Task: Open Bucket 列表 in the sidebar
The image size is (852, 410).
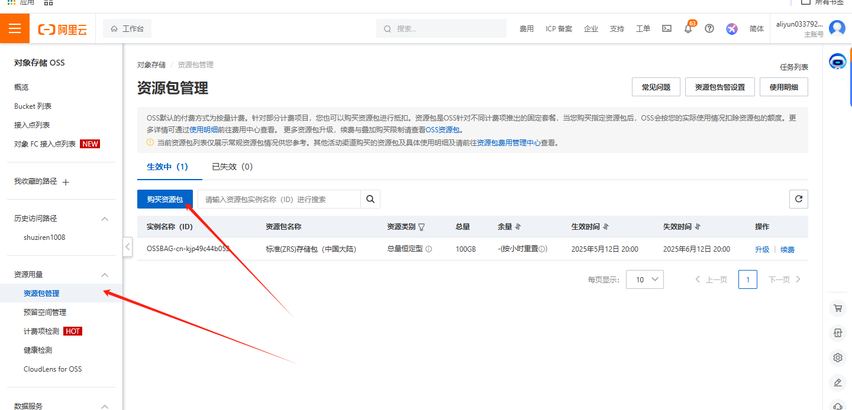Action: pos(33,106)
